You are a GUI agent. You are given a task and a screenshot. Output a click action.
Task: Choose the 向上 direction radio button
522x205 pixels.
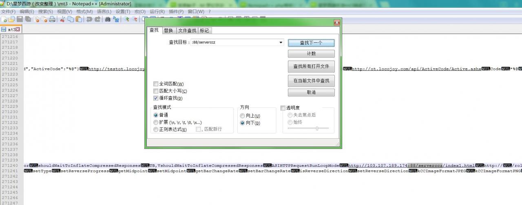click(x=243, y=116)
